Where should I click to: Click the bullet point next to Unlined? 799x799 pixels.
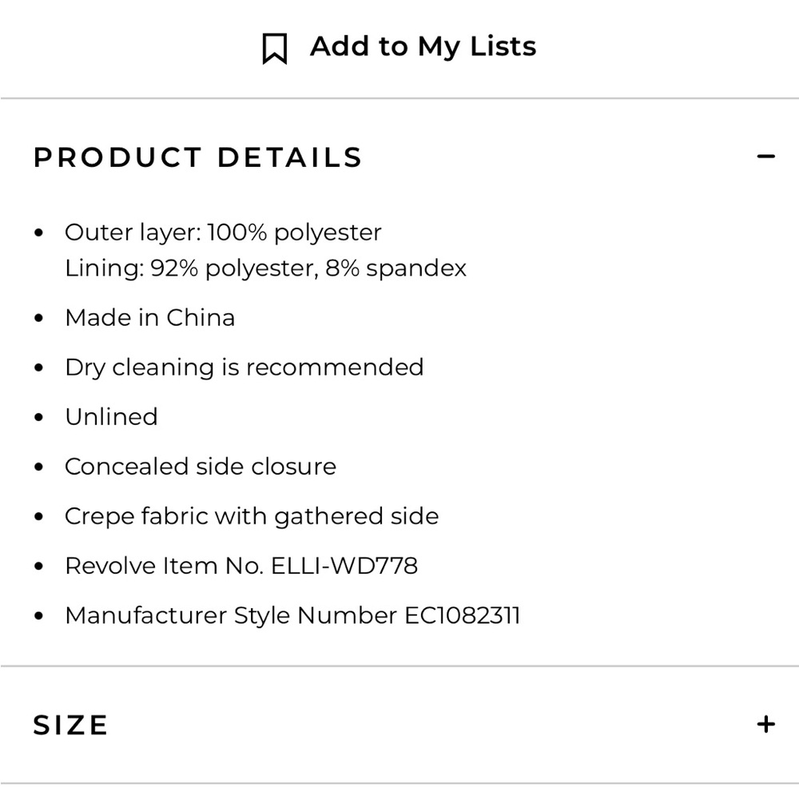coord(38,417)
